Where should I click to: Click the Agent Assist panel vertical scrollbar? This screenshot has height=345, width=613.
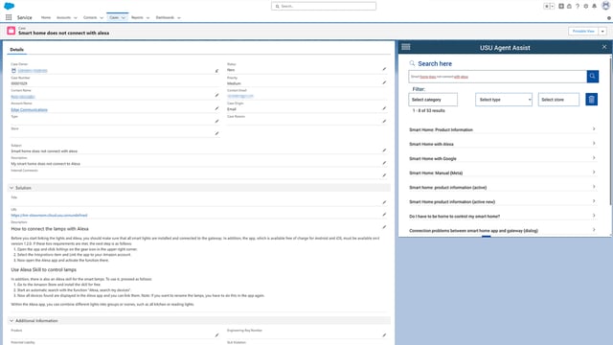(x=610, y=130)
